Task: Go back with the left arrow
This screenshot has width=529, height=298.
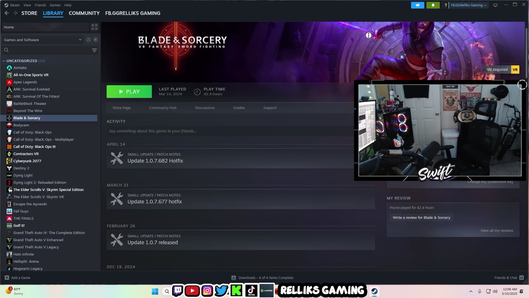Action: pyautogui.click(x=6, y=13)
